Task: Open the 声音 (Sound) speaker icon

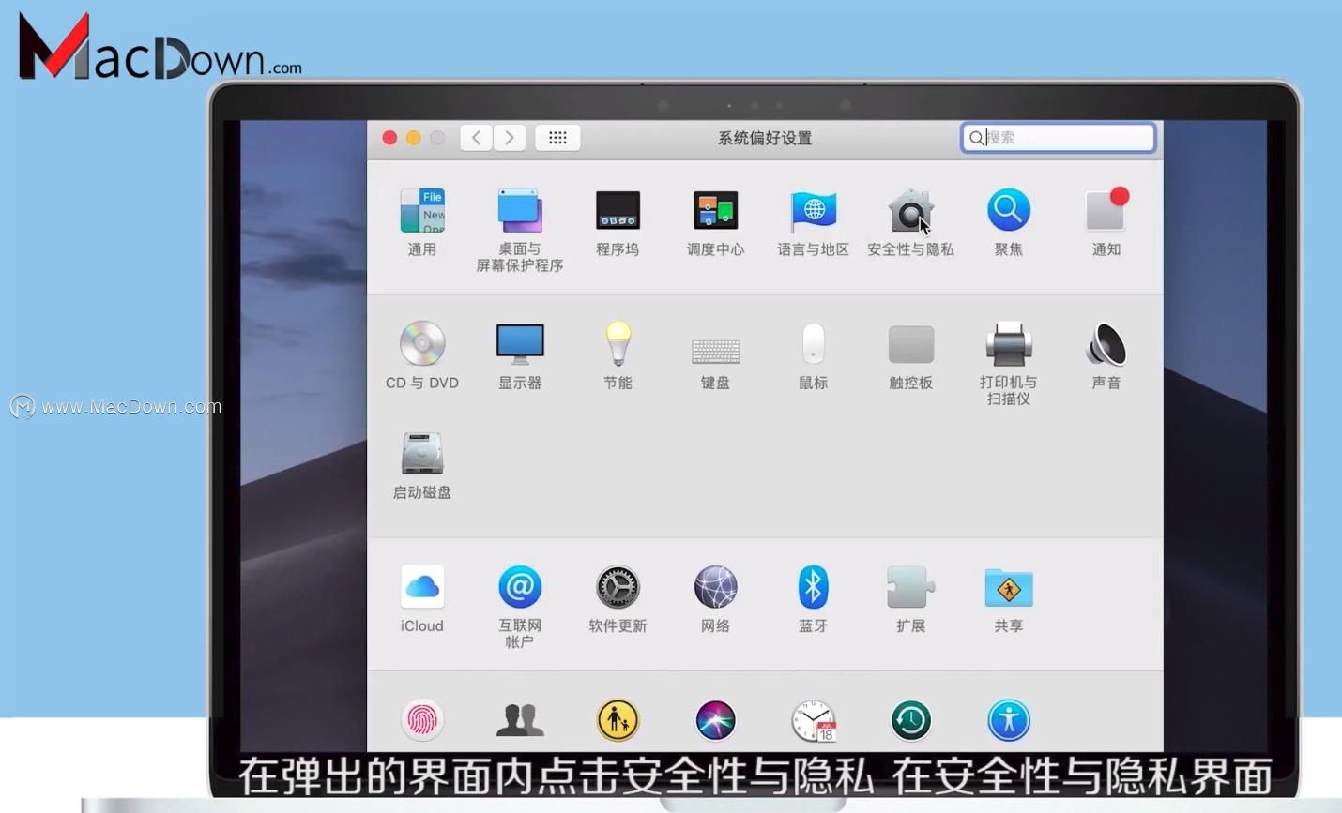Action: [x=1106, y=344]
